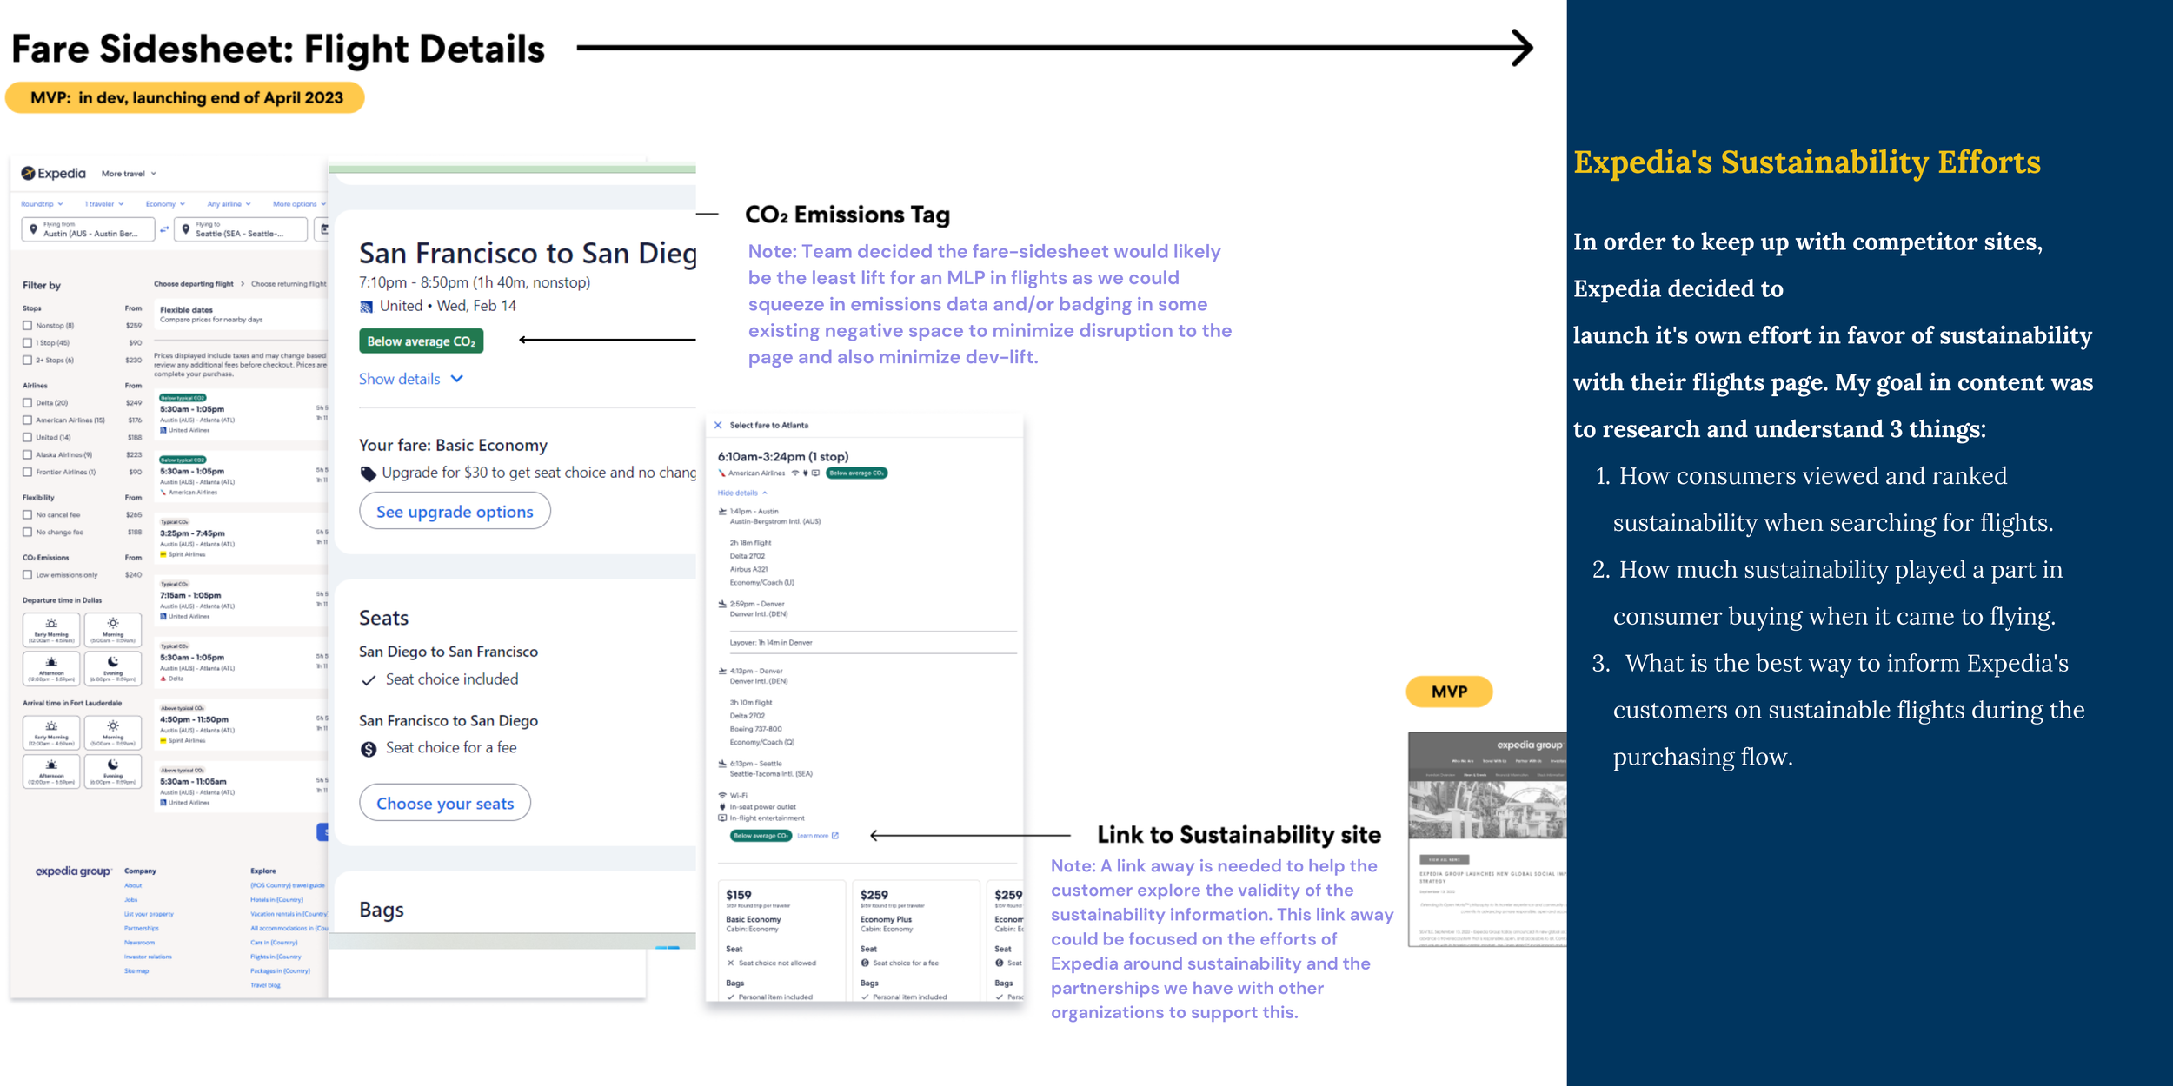
Task: Open the About footer link
Action: pyautogui.click(x=133, y=886)
